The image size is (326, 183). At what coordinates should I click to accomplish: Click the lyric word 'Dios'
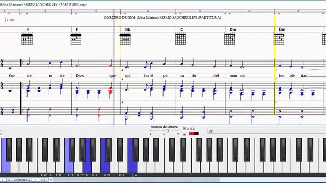(x=79, y=76)
